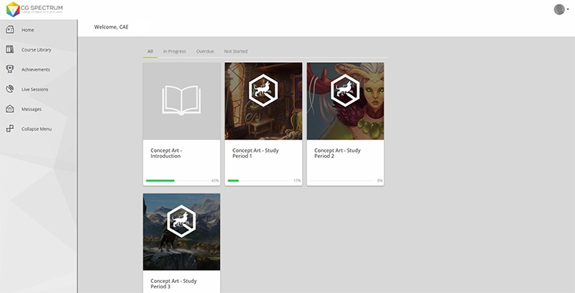Click the hexagon wolf badge on Study Period 1
This screenshot has width=575, height=293.
pos(263,91)
